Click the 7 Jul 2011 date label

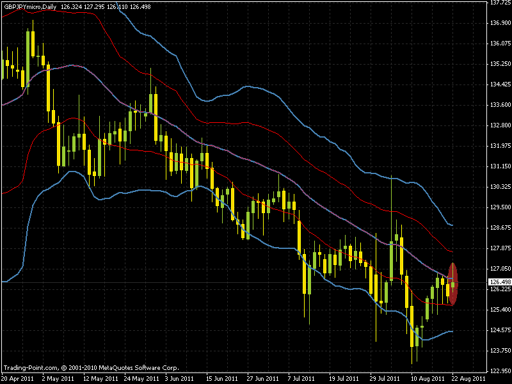tap(301, 379)
